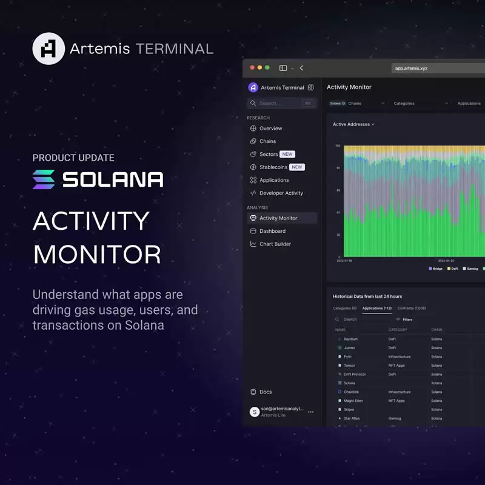485x485 pixels.
Task: Open the table Filters button
Action: (x=404, y=319)
